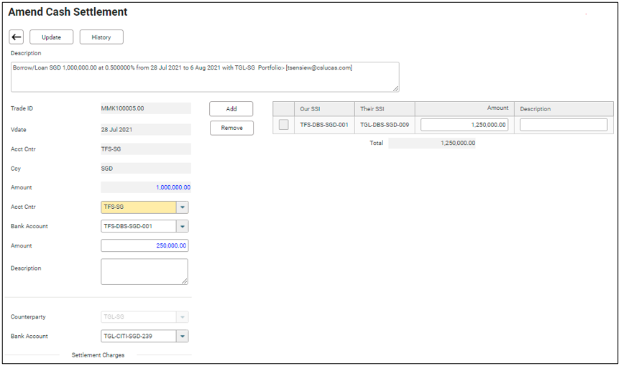The image size is (621, 366).
Task: Click the Description box under Amount
Action: tap(144, 272)
